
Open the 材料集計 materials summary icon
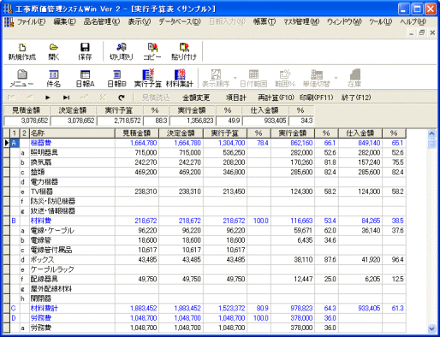pyautogui.click(x=180, y=78)
